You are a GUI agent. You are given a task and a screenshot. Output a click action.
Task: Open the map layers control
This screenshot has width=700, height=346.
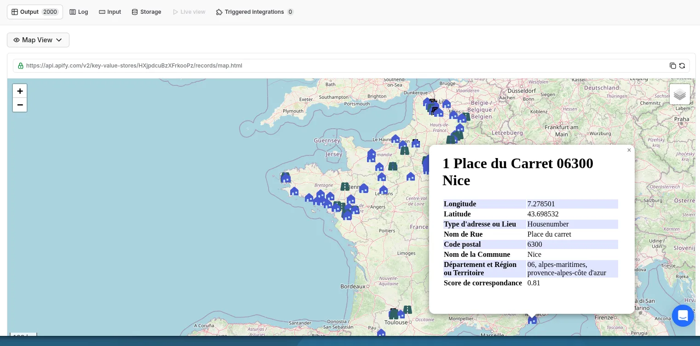679,94
